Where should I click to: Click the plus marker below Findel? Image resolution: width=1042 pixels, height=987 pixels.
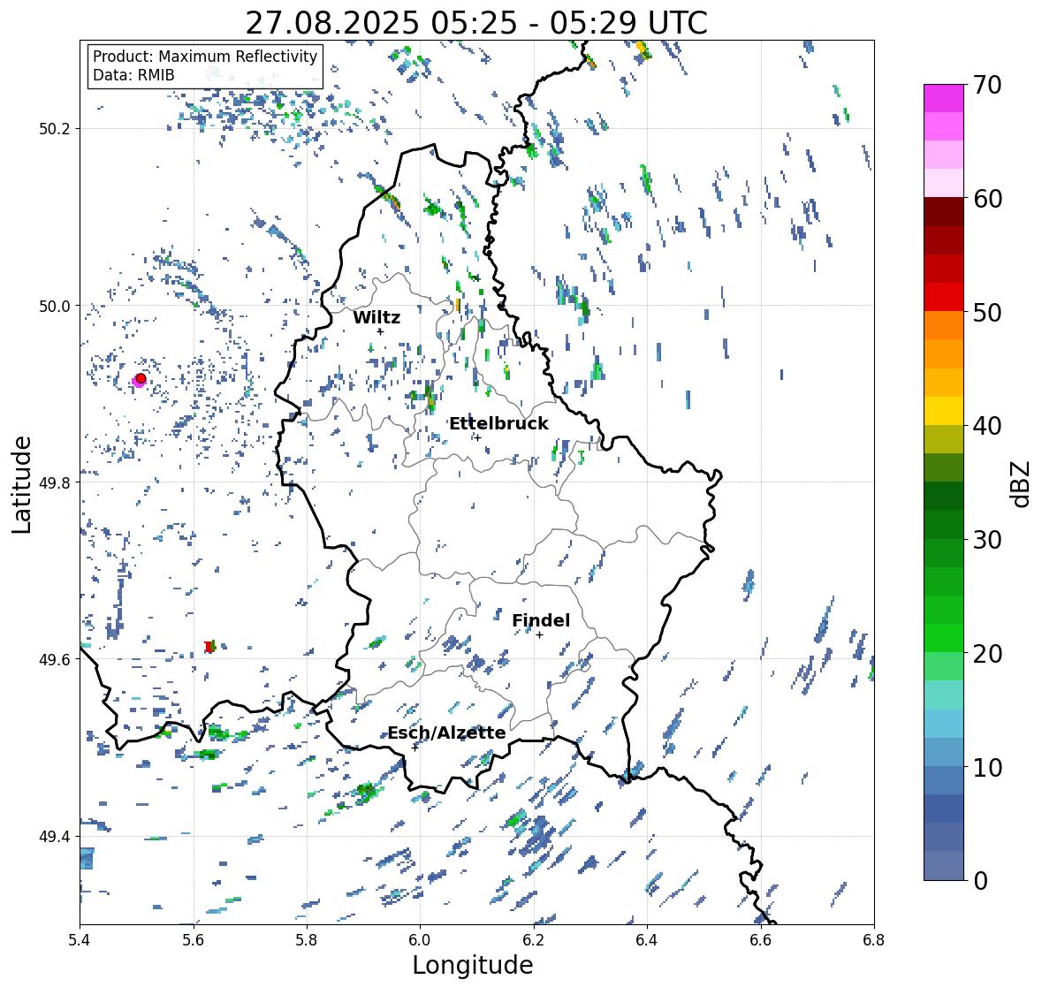[540, 635]
